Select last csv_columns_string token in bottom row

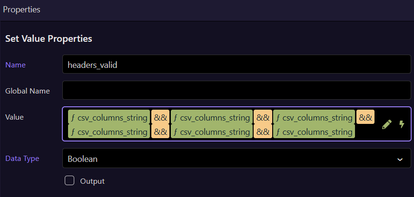coord(314,131)
